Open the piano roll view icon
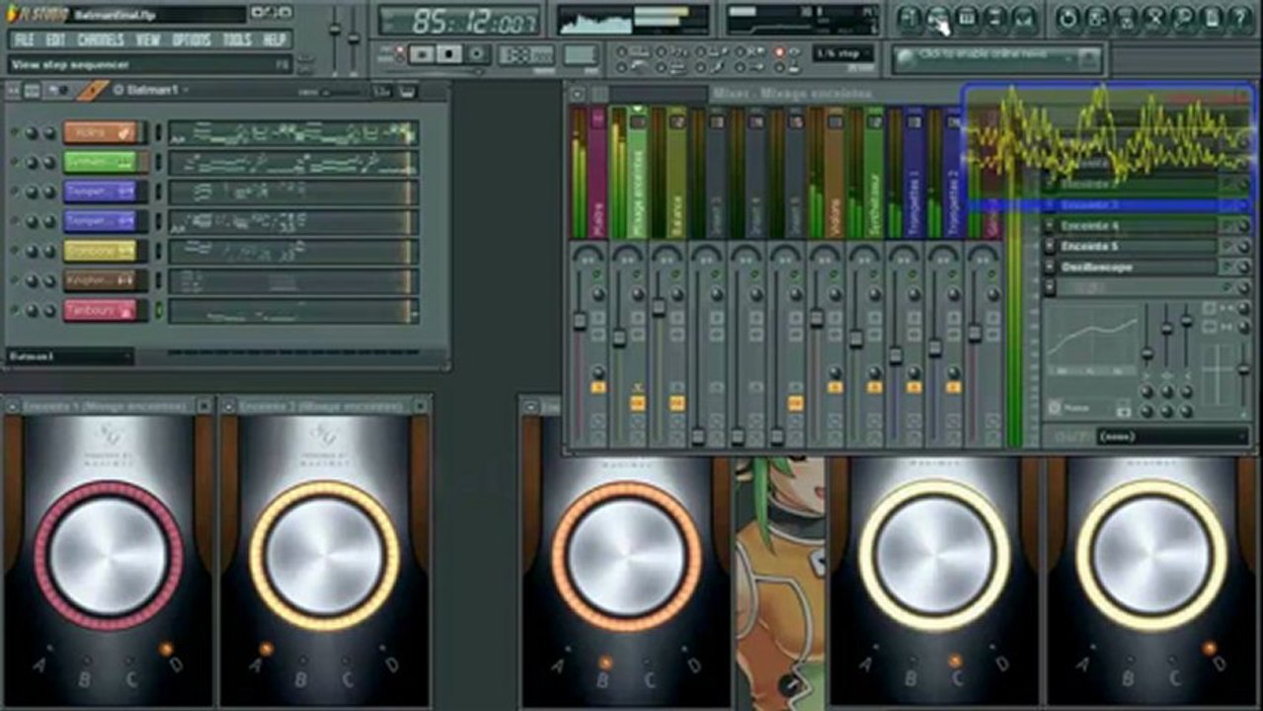The image size is (1263, 711). [967, 18]
